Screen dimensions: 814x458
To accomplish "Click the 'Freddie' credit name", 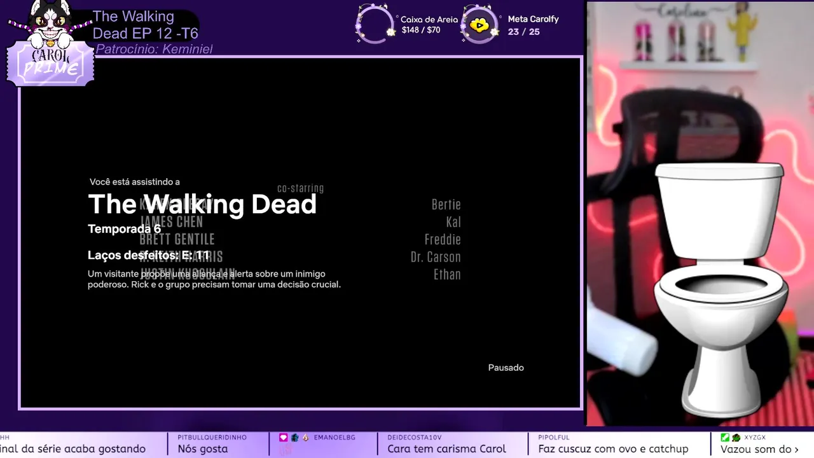I will click(443, 240).
